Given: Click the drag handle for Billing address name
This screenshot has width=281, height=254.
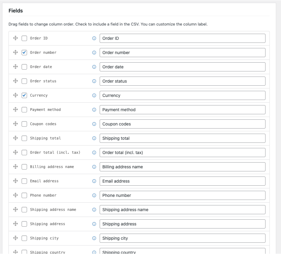Looking at the screenshot, I should point(16,167).
